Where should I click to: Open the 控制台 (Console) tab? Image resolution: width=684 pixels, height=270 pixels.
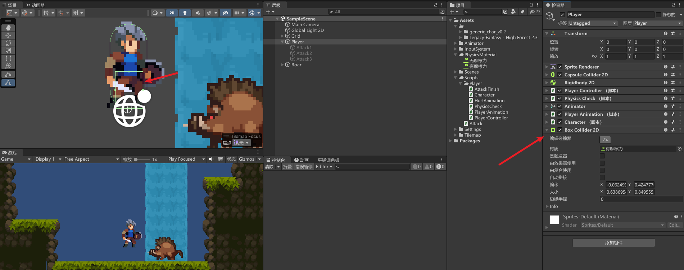(x=276, y=160)
